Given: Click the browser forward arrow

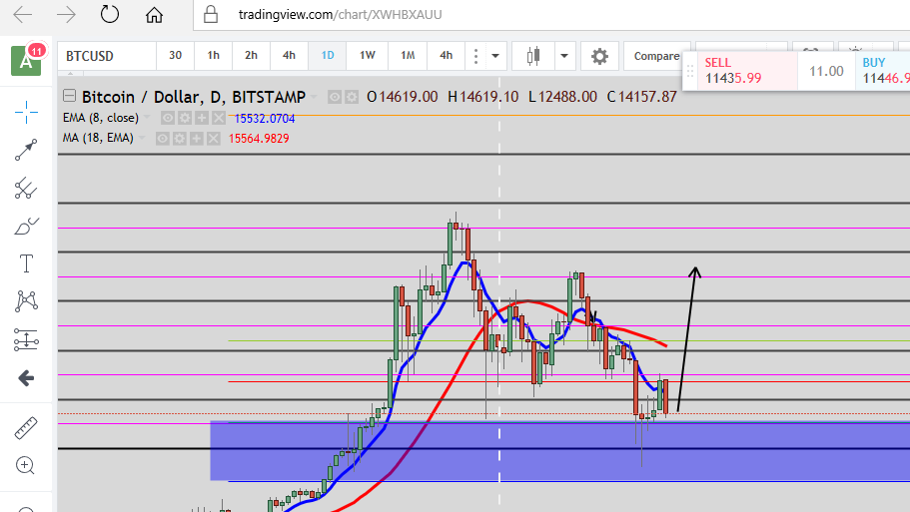Looking at the screenshot, I should point(66,15).
